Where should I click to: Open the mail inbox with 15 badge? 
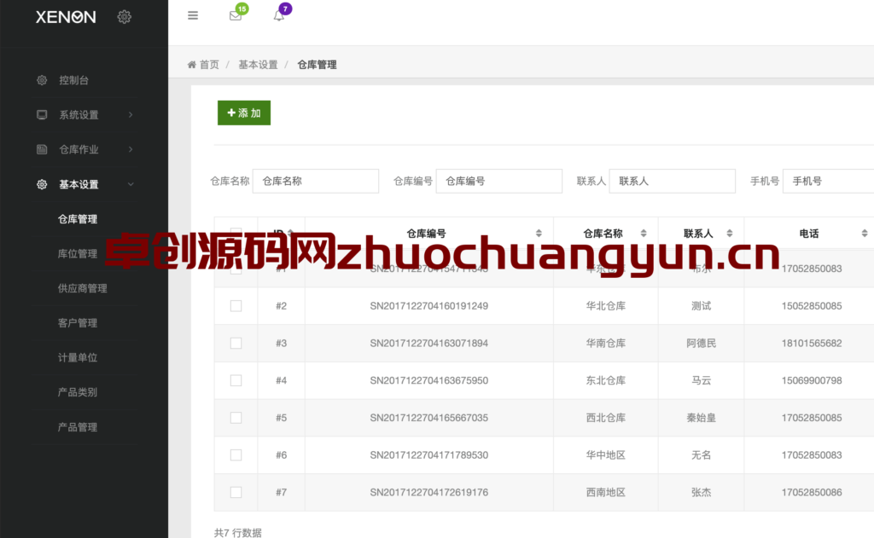click(236, 15)
